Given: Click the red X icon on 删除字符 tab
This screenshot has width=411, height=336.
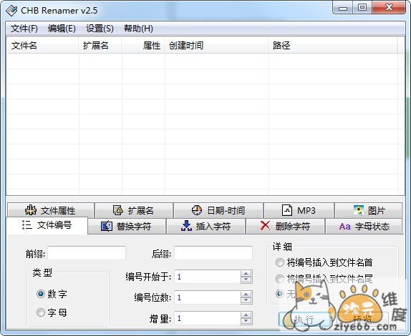Looking at the screenshot, I should pos(265,225).
